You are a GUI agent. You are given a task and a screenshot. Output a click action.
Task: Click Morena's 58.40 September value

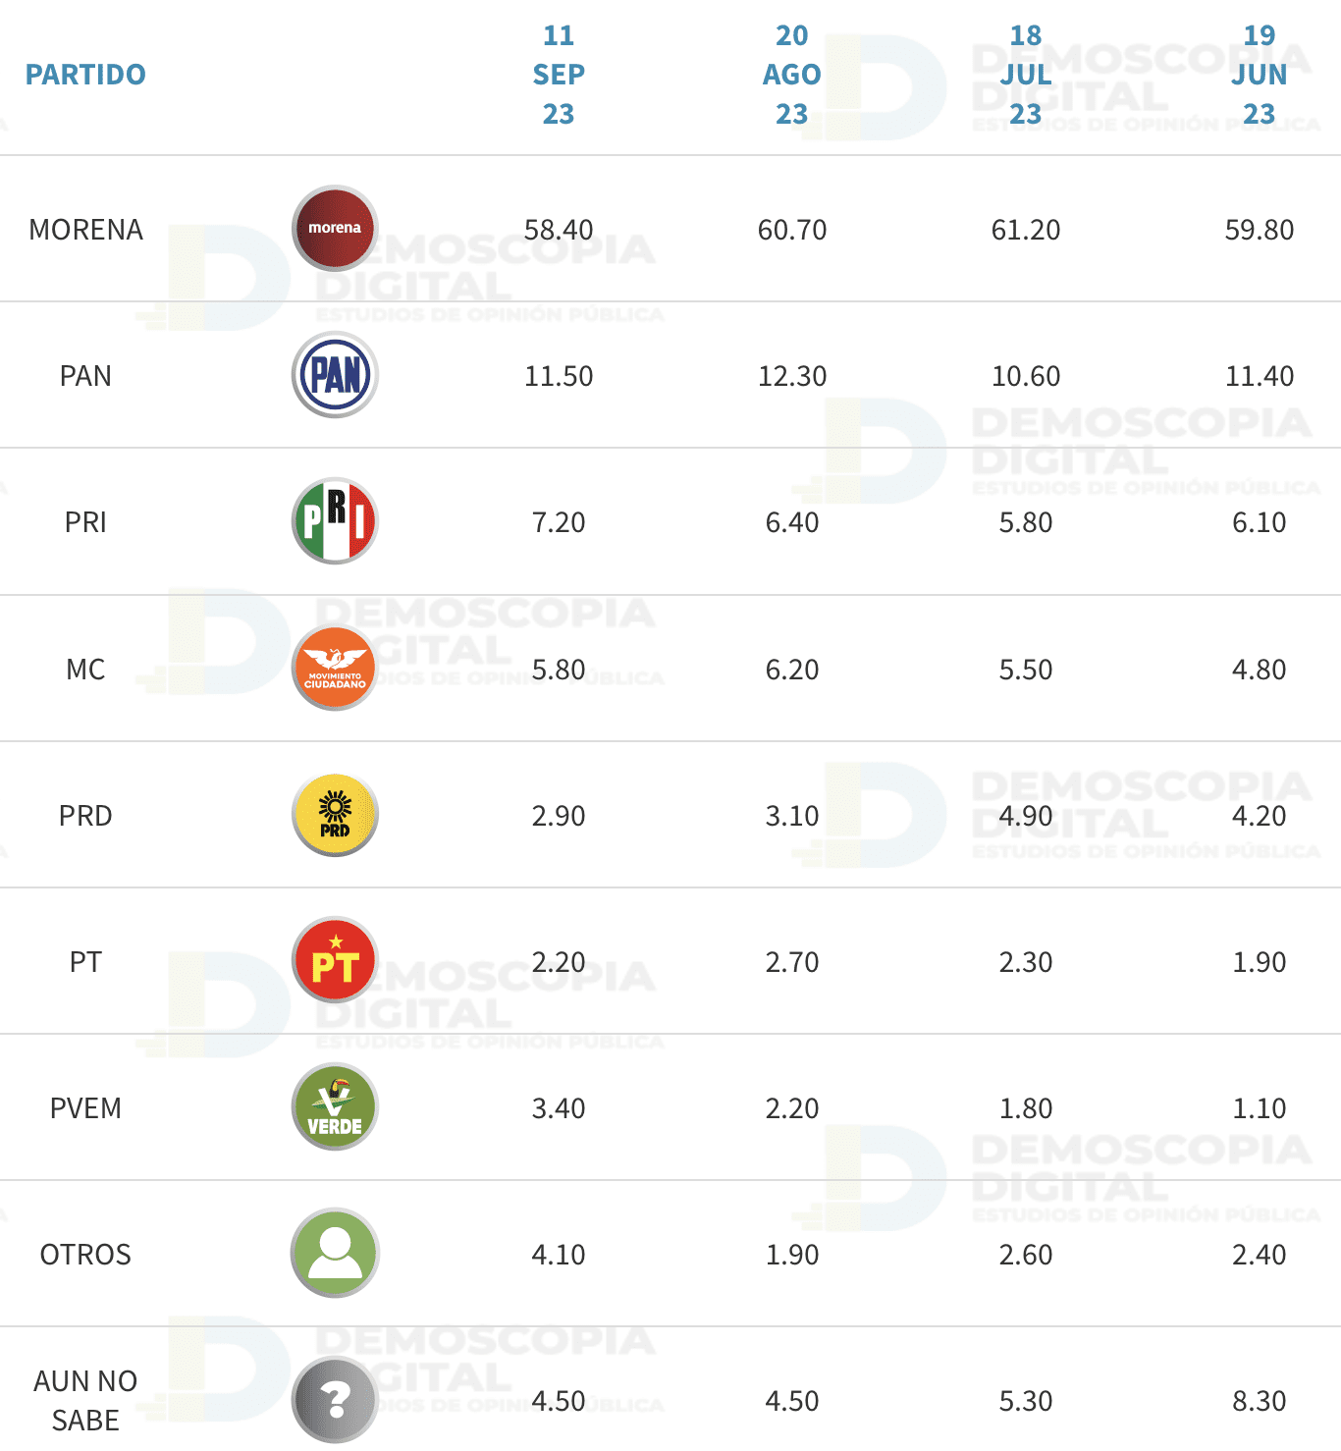pos(559,230)
